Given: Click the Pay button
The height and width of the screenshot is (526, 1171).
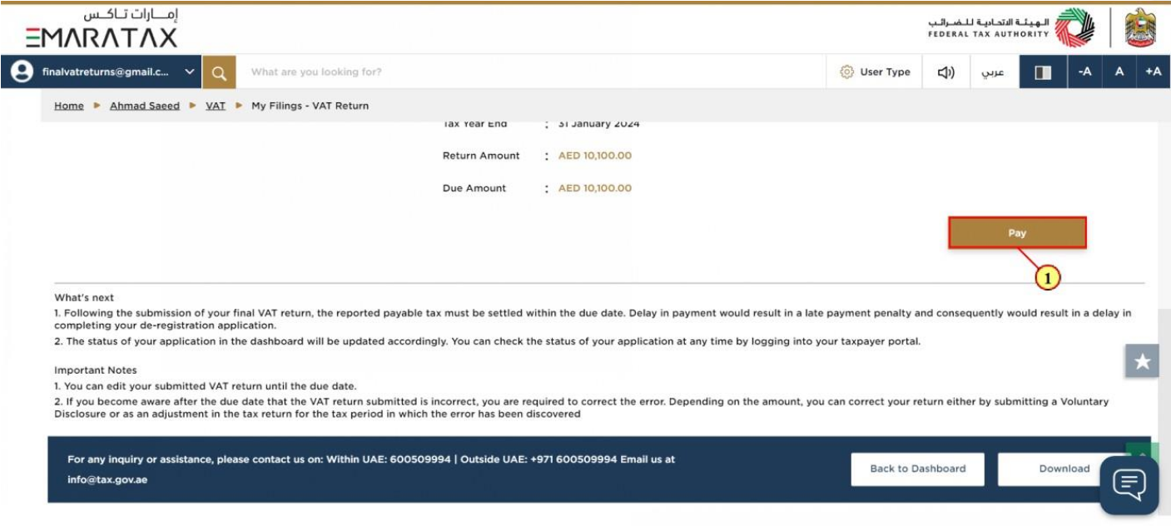Looking at the screenshot, I should [1017, 233].
